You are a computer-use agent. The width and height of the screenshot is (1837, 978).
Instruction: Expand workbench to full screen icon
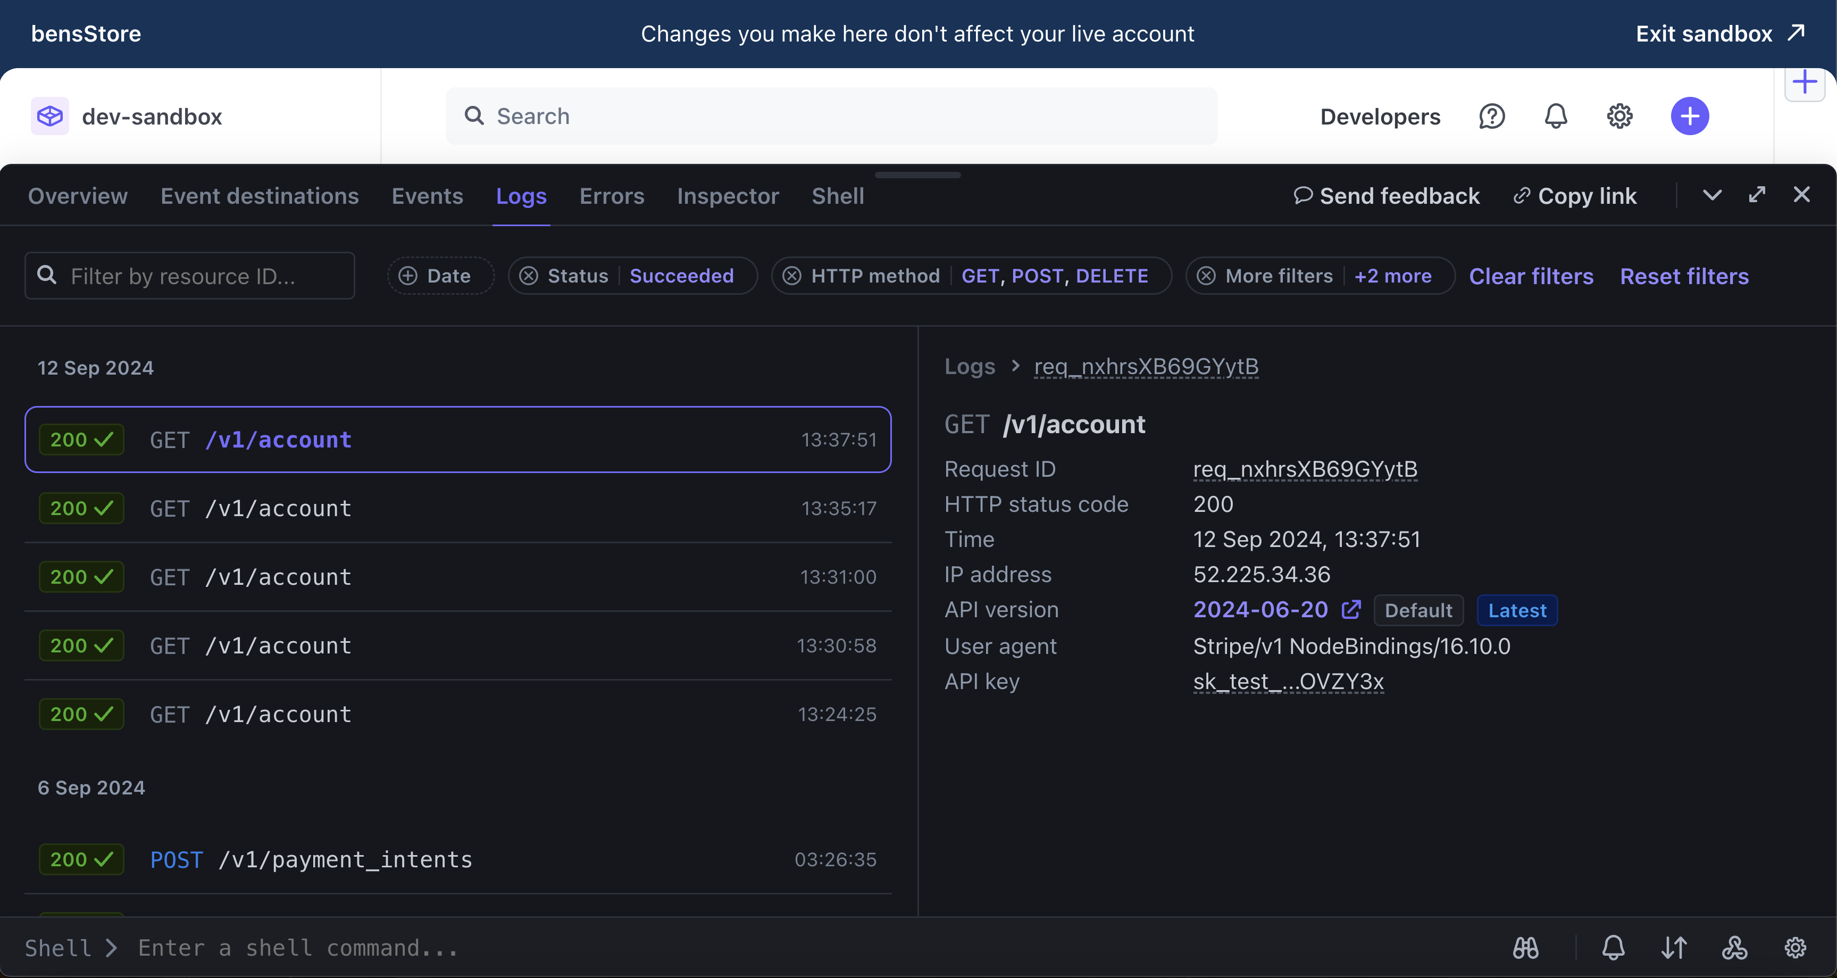(1757, 195)
